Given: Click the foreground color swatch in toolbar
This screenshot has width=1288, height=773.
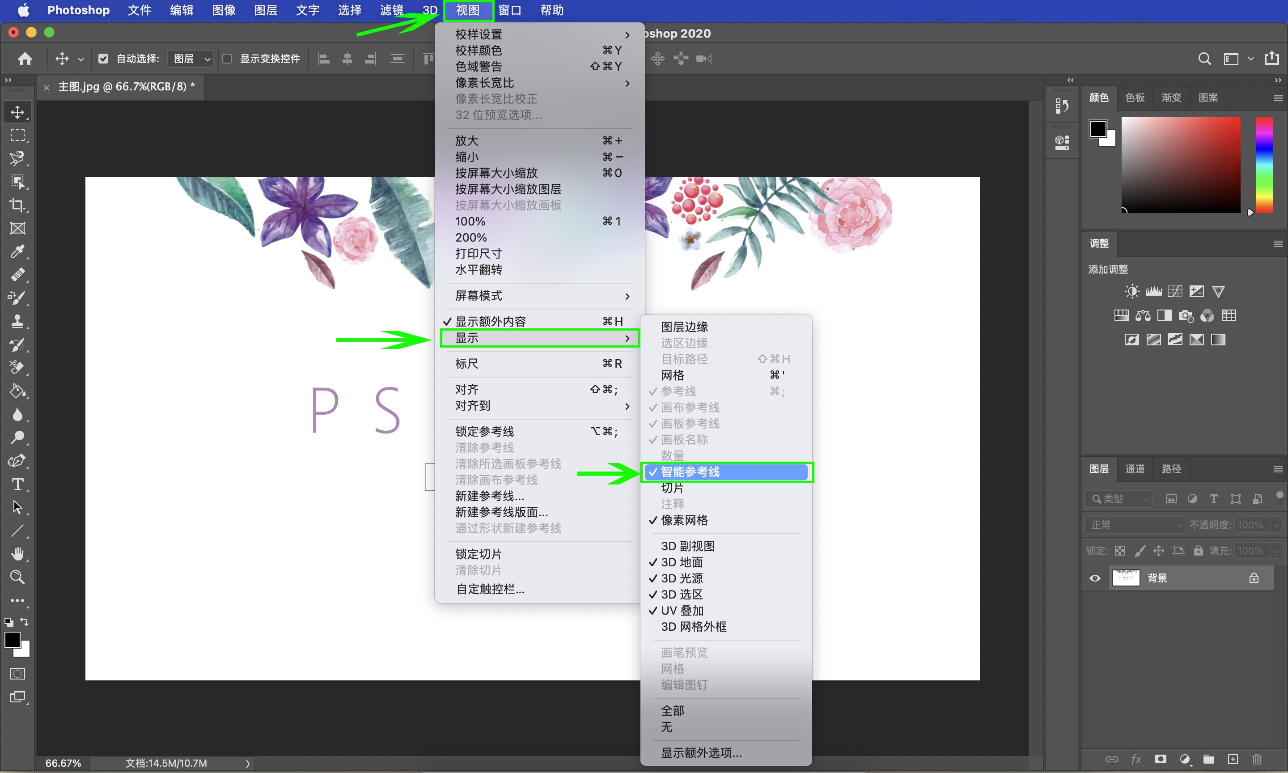Looking at the screenshot, I should (12, 640).
